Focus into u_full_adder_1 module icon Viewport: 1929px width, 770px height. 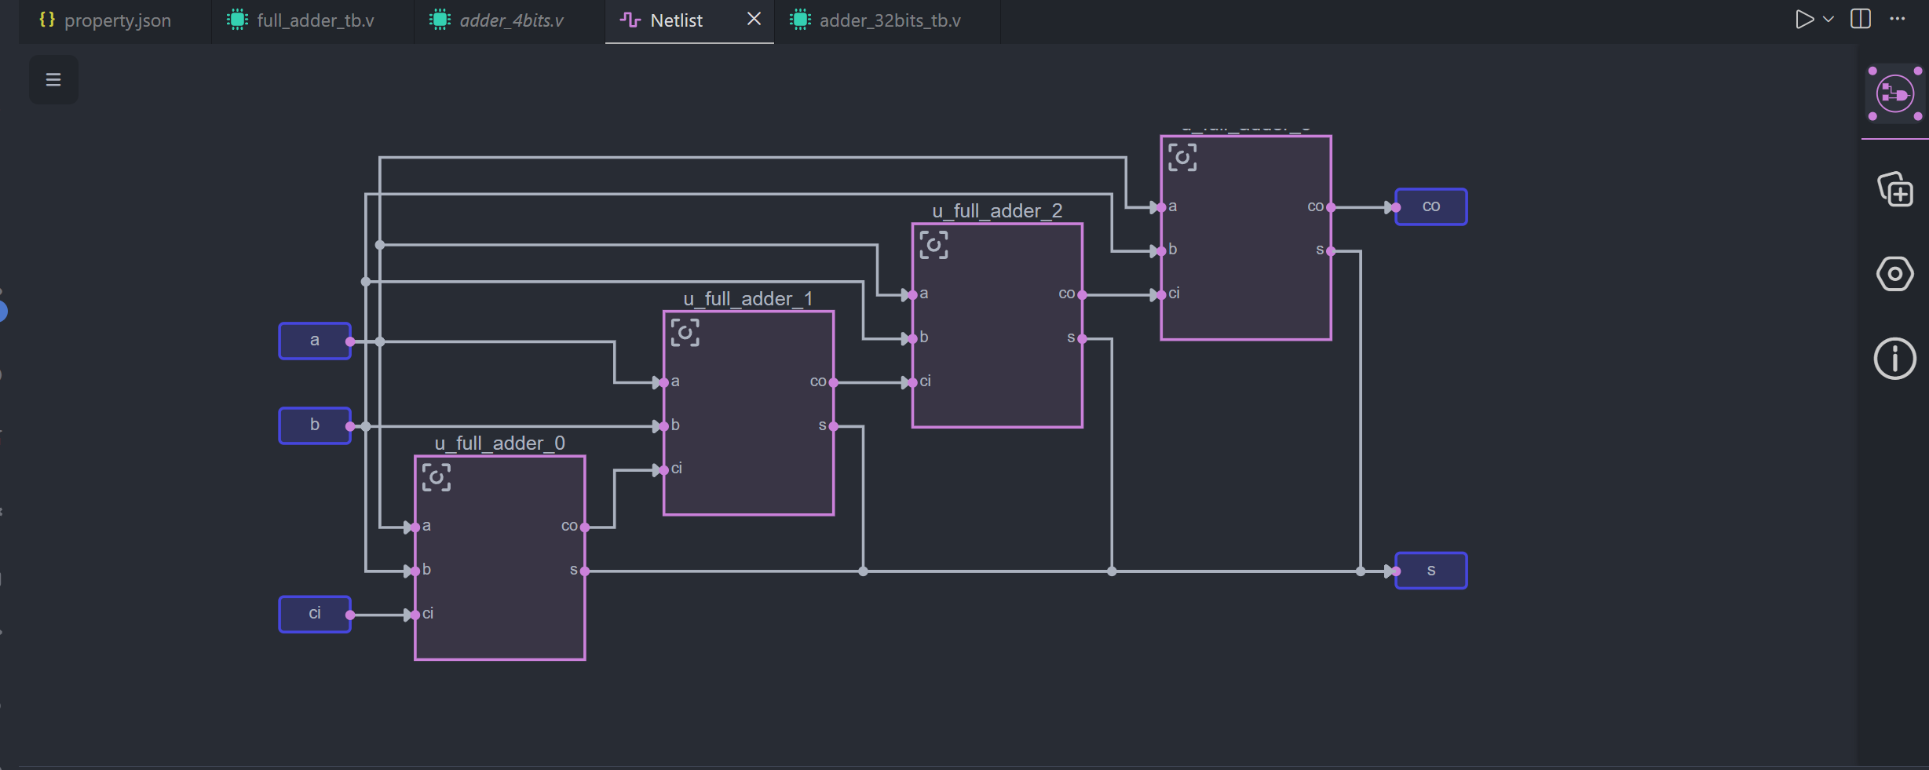[x=685, y=333]
